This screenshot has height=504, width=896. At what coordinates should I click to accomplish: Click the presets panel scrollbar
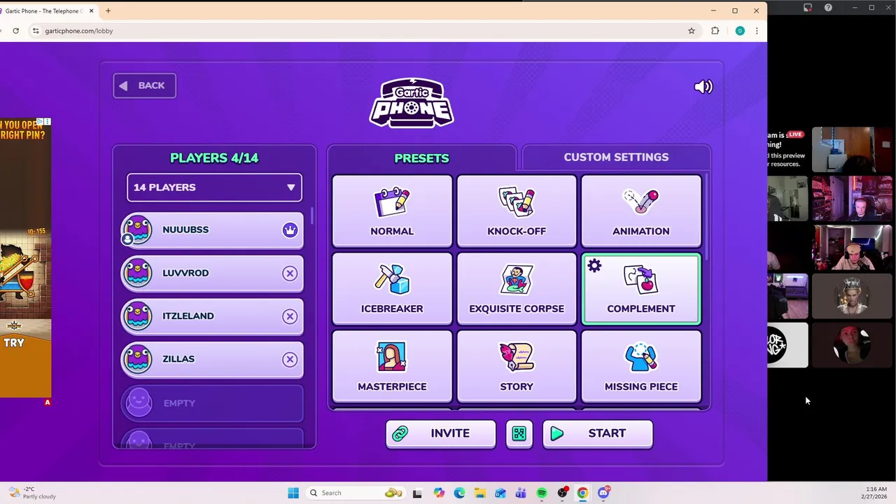[x=707, y=216]
